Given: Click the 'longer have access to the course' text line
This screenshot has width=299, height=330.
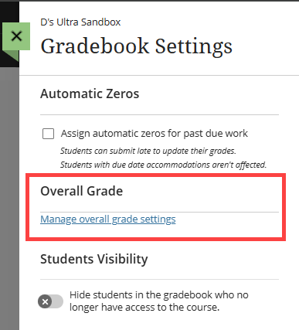Looking at the screenshot, I should pyautogui.click(x=144, y=307).
